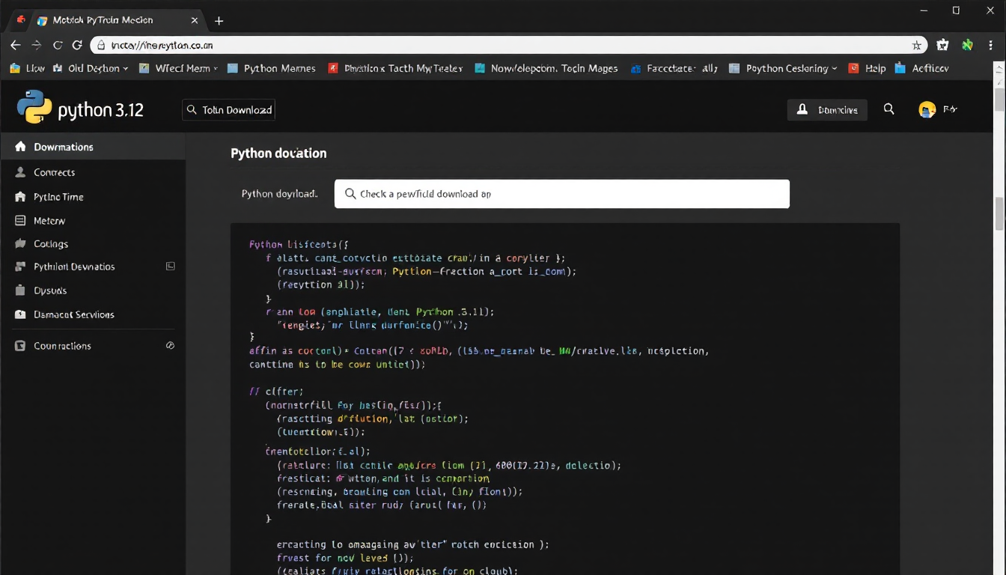
Task: Expand the Python Cesloning bookmark dropdown
Action: [x=834, y=68]
